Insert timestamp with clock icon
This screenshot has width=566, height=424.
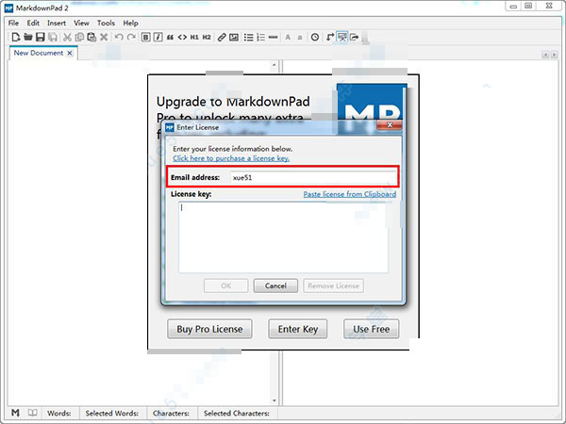[x=315, y=37]
